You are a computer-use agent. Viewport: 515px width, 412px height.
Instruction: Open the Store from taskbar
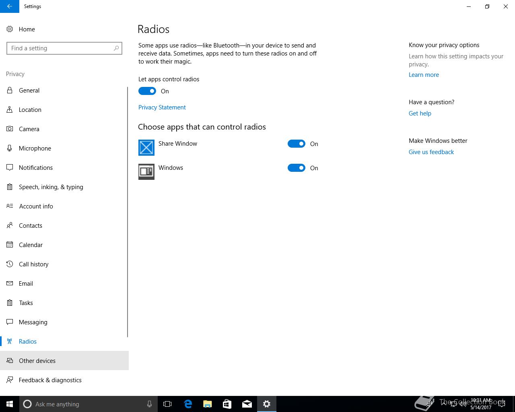(227, 404)
